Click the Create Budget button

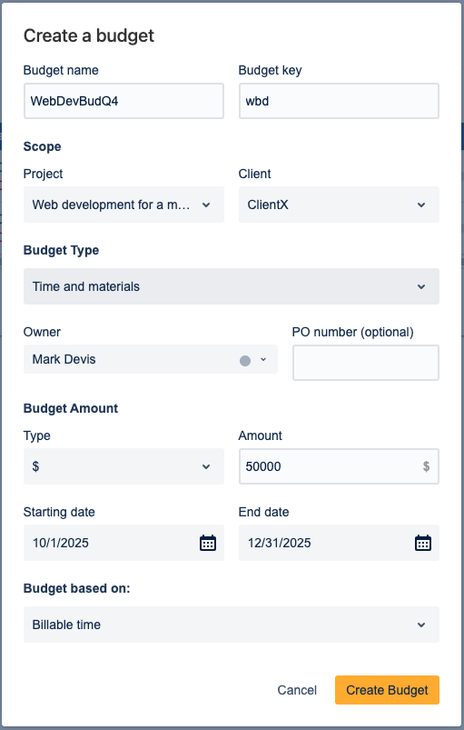(388, 690)
